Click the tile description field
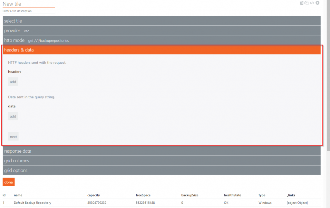Viewport: 330px width, 208px height. (x=28, y=11)
